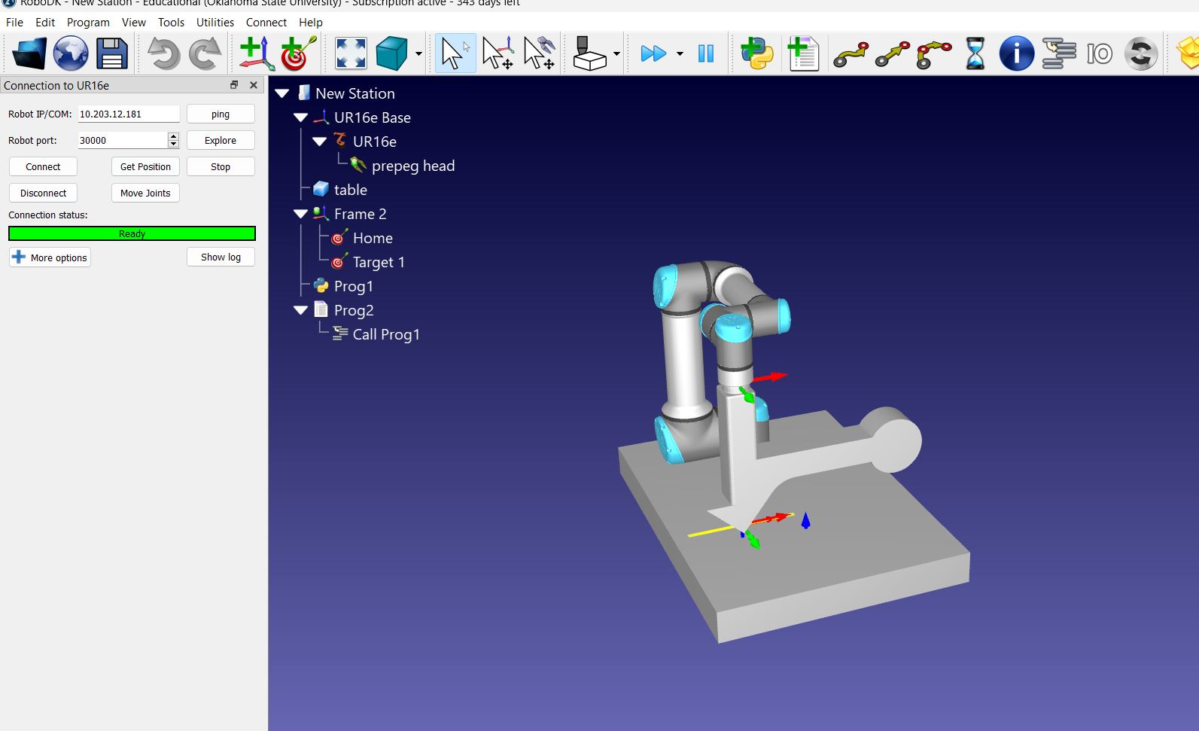Collapse the UR16e Base tree node
Viewport: 1199px width, 731px height.
point(301,117)
